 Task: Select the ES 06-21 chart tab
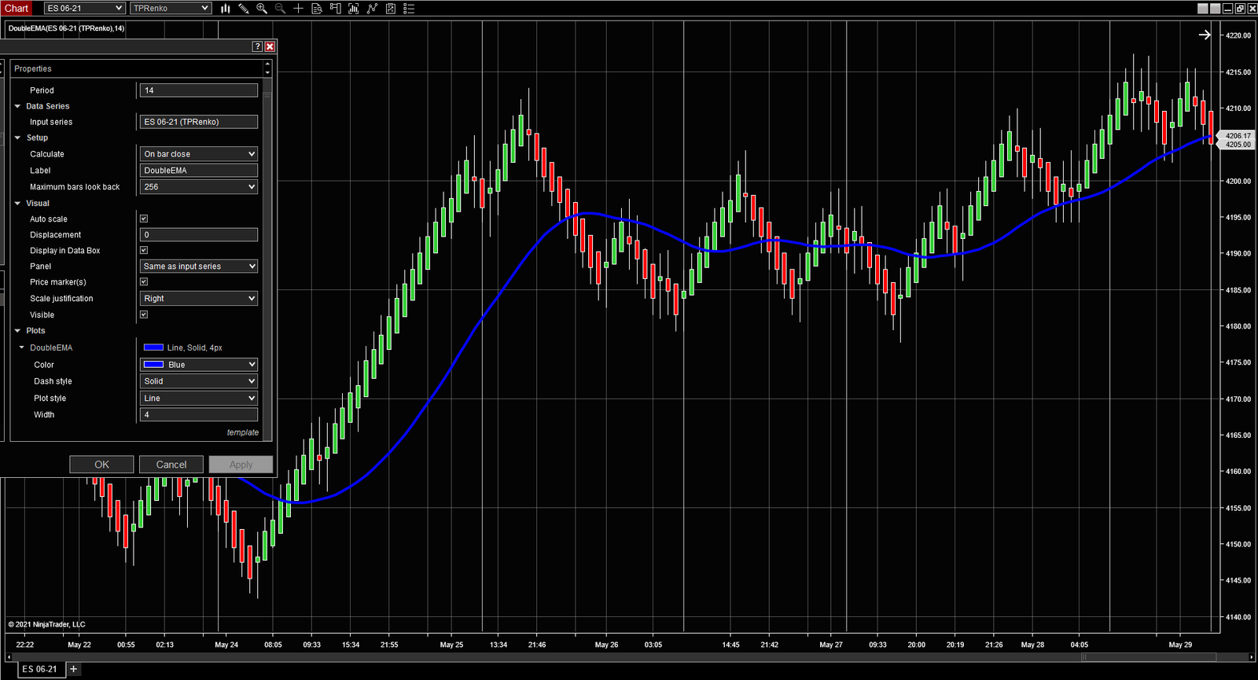39,669
